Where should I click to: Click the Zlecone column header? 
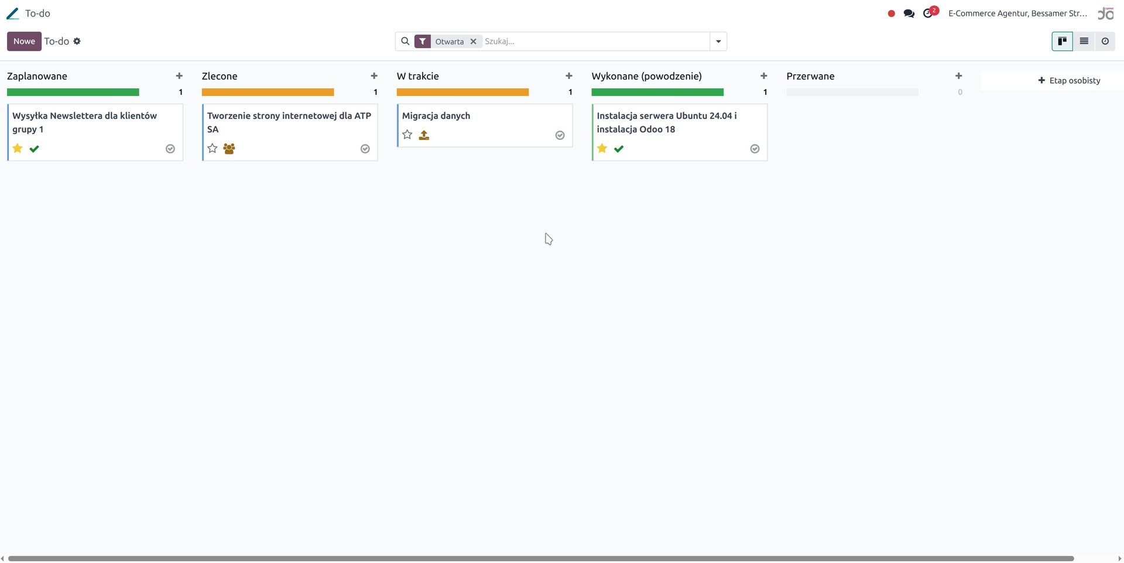(x=220, y=76)
